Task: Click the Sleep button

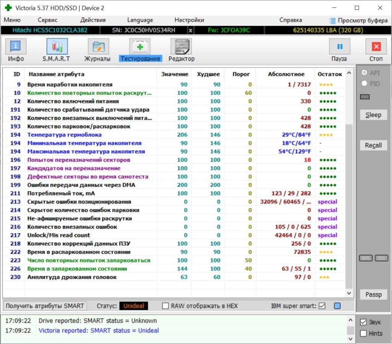Action: click(374, 115)
